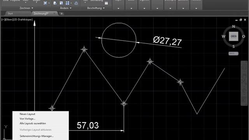Open Seiteneinrichtungs-Manager... from context menu
The image size is (249, 140).
tap(37, 136)
